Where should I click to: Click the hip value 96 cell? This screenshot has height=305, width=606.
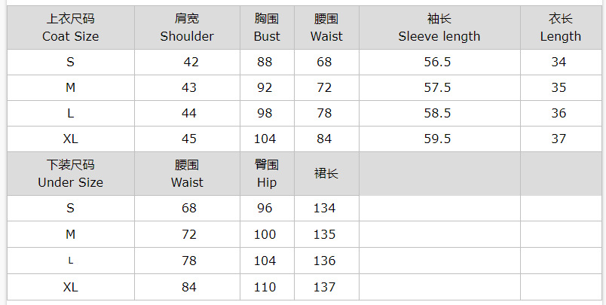265,208
